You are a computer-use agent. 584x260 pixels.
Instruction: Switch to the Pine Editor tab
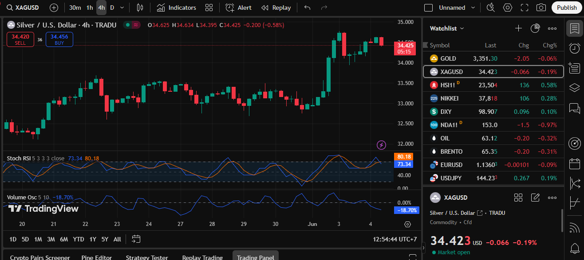(x=96, y=257)
